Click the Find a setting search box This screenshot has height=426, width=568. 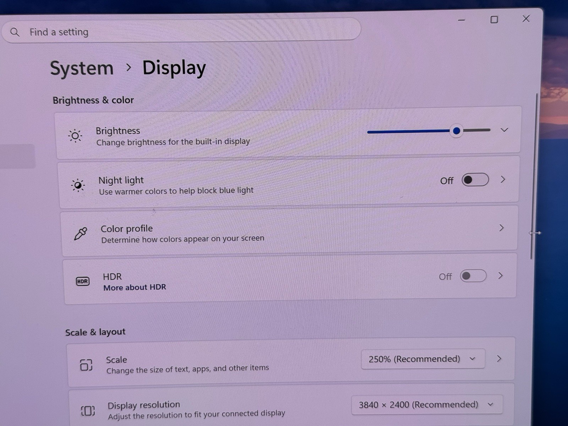181,31
